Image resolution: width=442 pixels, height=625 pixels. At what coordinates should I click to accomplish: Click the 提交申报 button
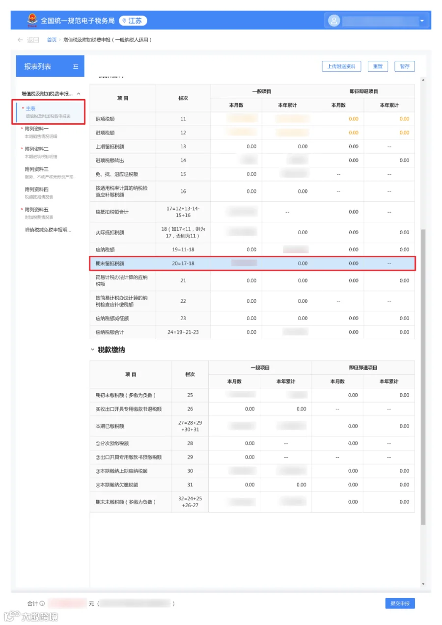(x=400, y=603)
